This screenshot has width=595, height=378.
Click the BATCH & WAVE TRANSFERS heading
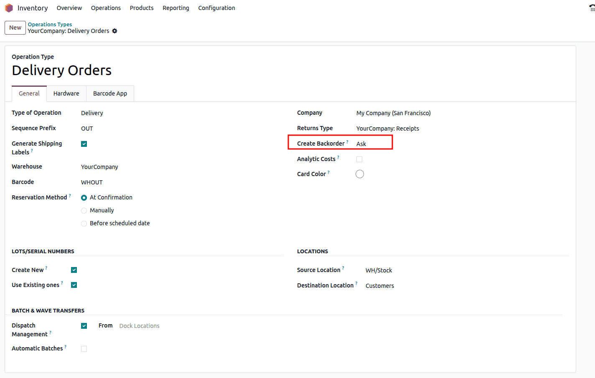click(48, 310)
